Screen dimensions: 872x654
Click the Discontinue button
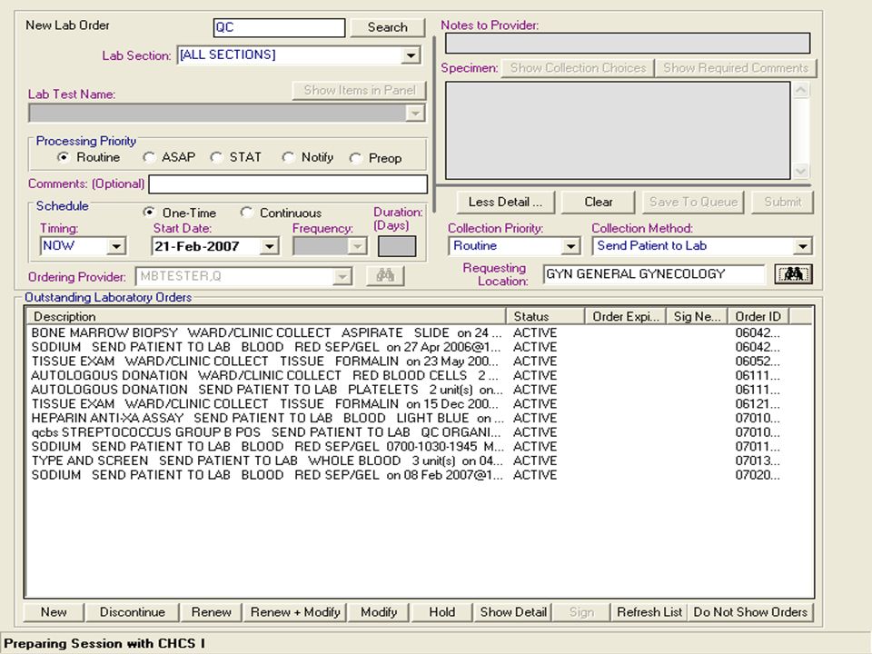coord(133,612)
